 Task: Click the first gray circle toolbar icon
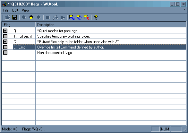pos(24,18)
